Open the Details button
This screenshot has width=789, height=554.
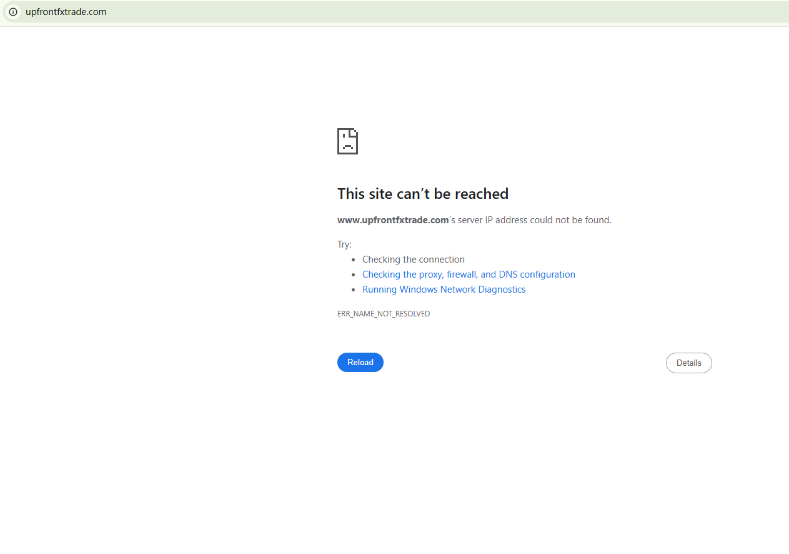point(689,363)
